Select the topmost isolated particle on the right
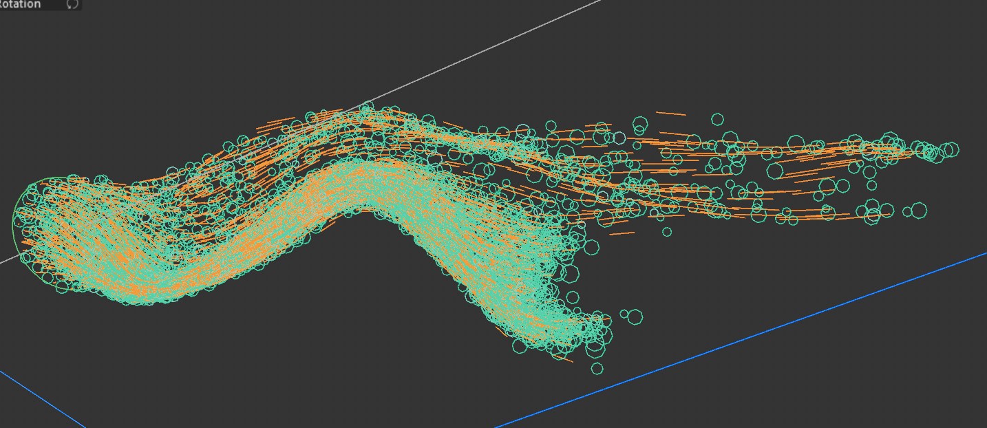The image size is (987, 428). 717,120
